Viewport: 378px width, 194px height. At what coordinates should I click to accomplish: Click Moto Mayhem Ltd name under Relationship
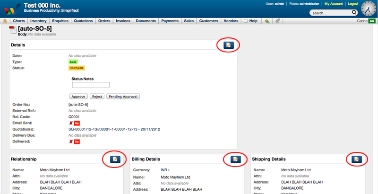[55, 170]
